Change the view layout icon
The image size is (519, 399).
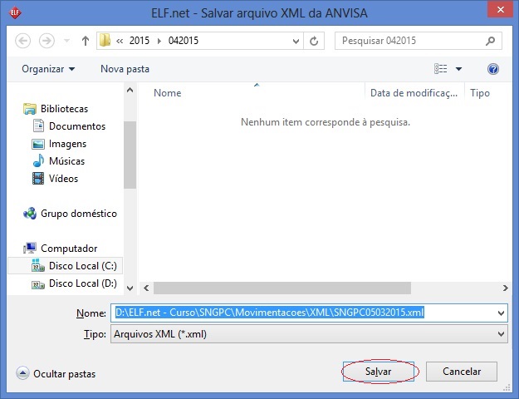tap(441, 69)
